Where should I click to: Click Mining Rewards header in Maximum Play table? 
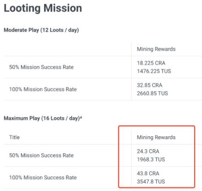[x=156, y=137]
